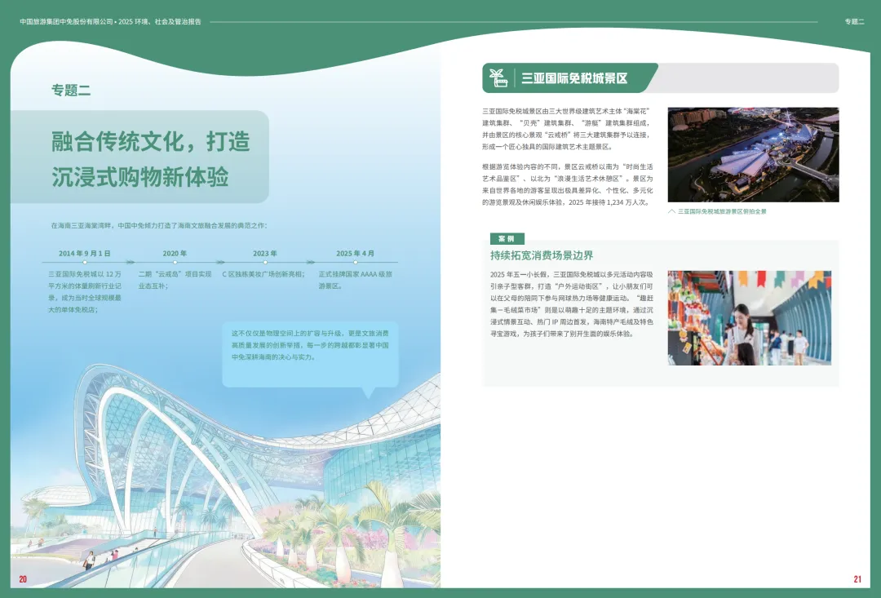Screen dimensions: 881x598
Task: Click the date label 2014年9月1日
Action: point(85,254)
